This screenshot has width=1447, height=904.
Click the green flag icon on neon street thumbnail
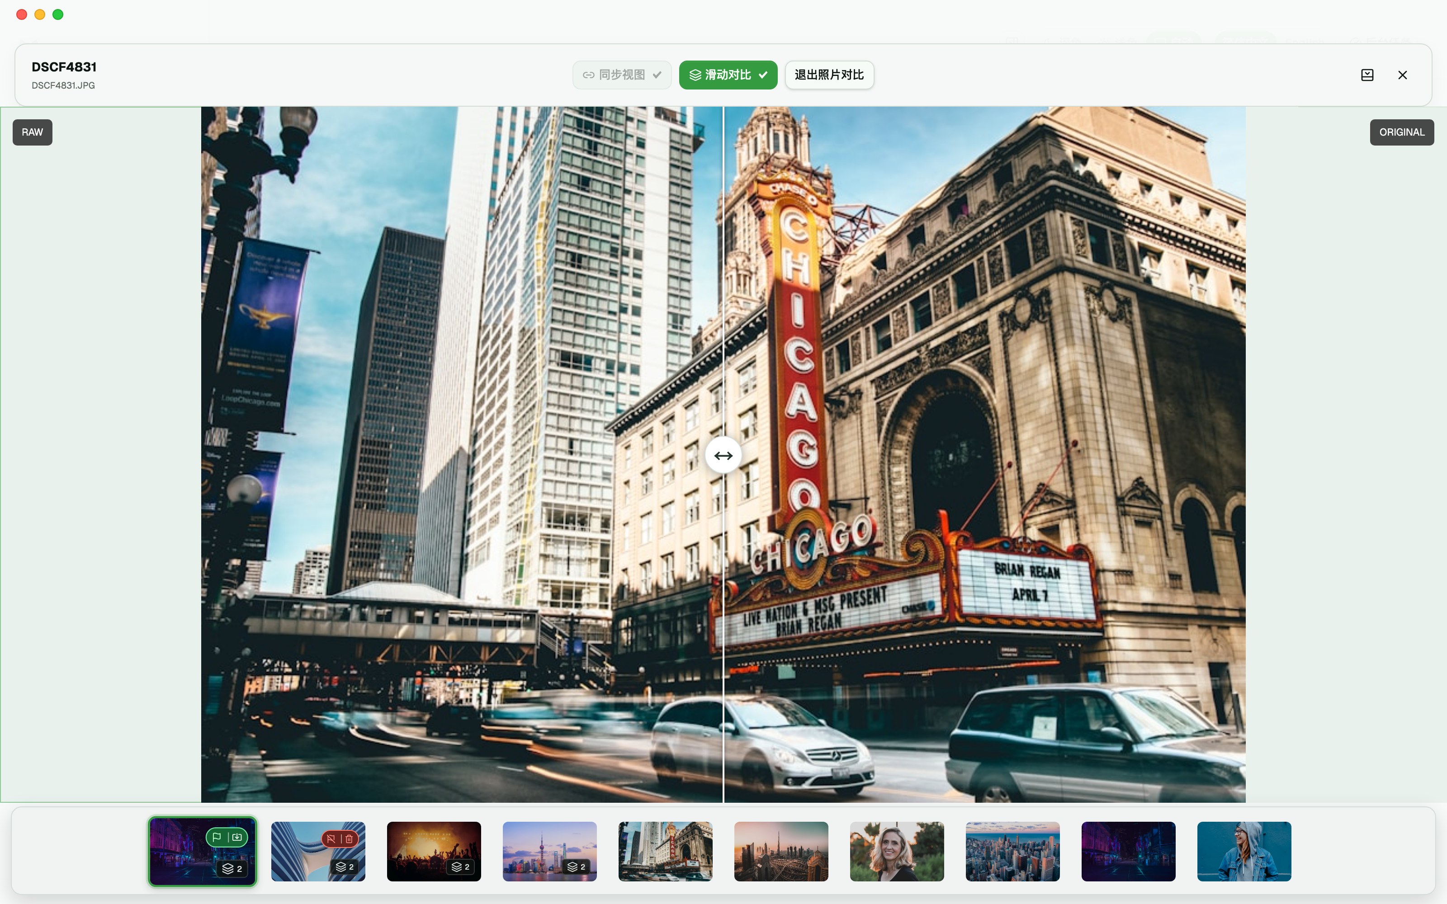(218, 837)
